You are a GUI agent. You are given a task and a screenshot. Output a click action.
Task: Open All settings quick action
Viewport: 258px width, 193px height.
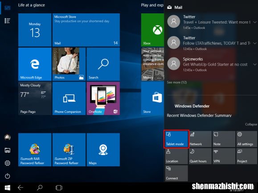pos(247,139)
